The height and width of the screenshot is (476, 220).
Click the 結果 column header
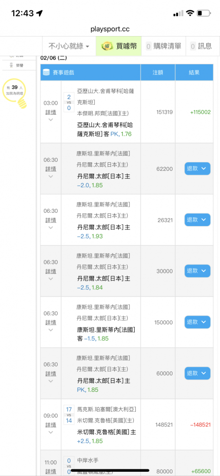click(194, 72)
